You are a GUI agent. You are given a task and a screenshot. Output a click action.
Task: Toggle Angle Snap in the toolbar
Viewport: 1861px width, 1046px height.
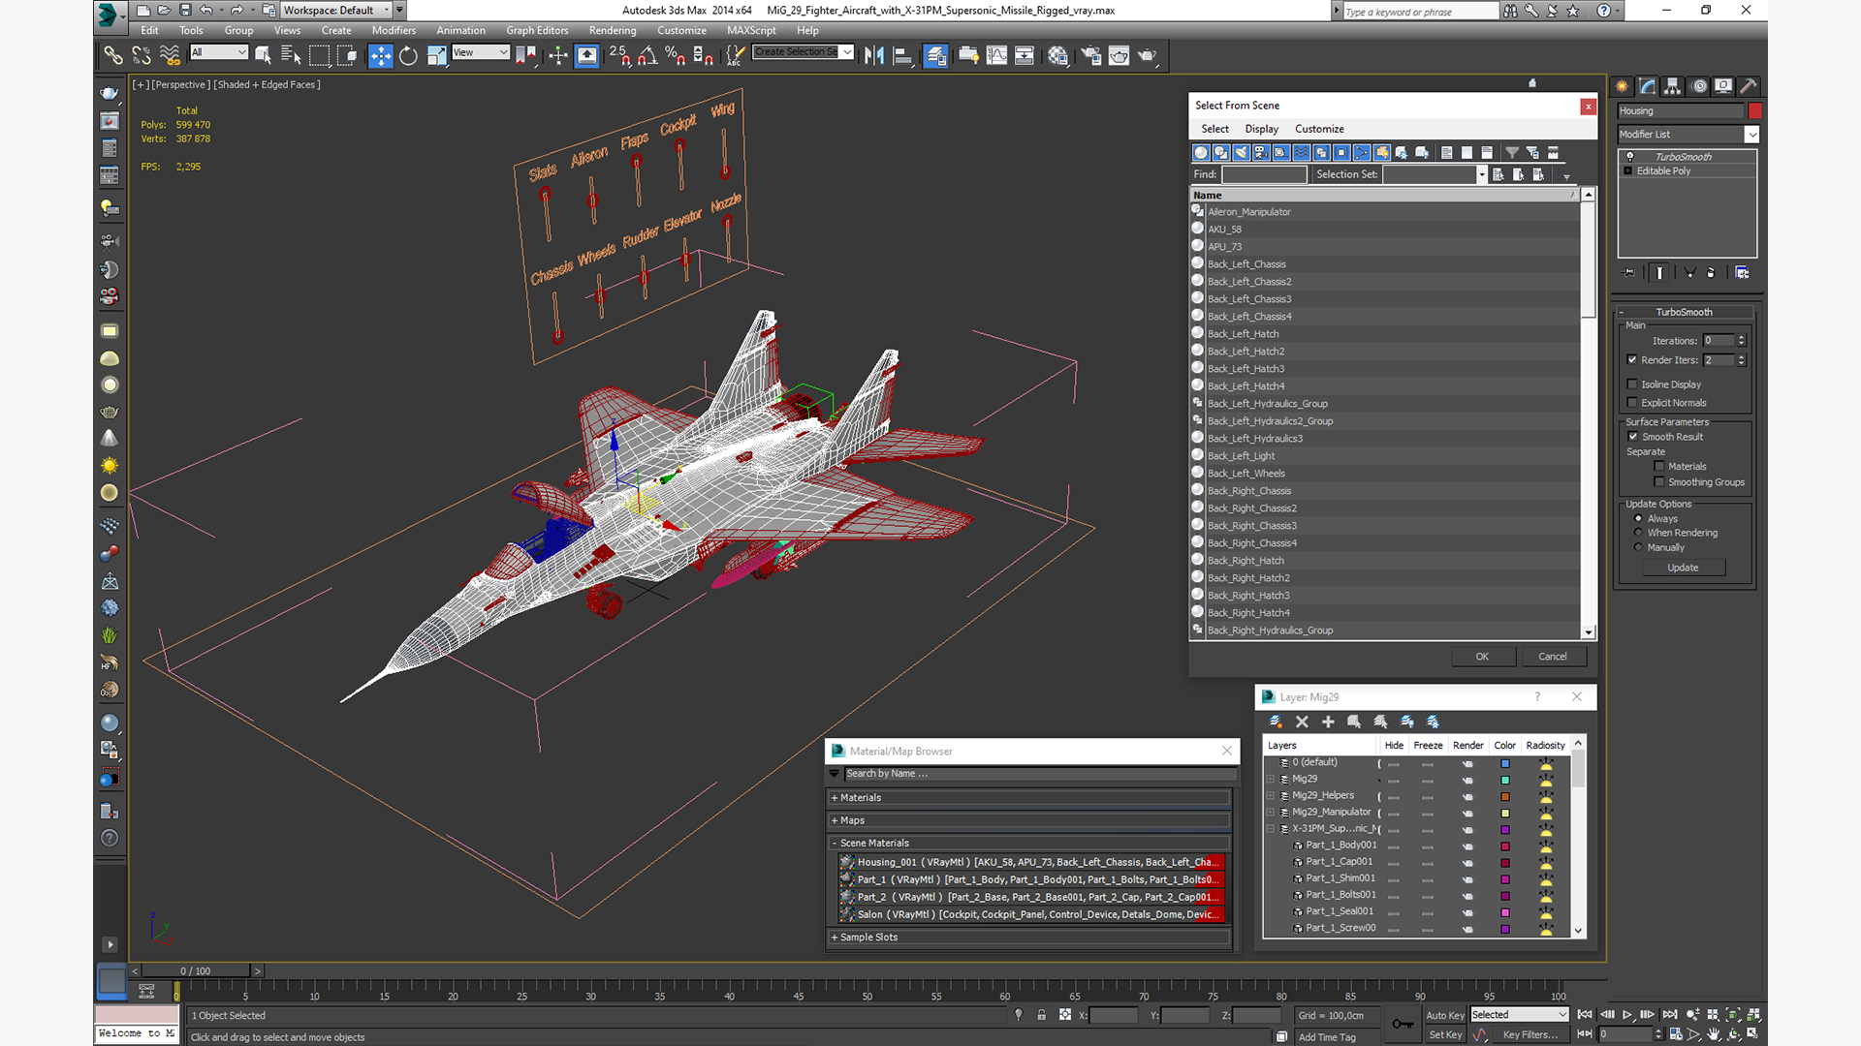click(647, 55)
